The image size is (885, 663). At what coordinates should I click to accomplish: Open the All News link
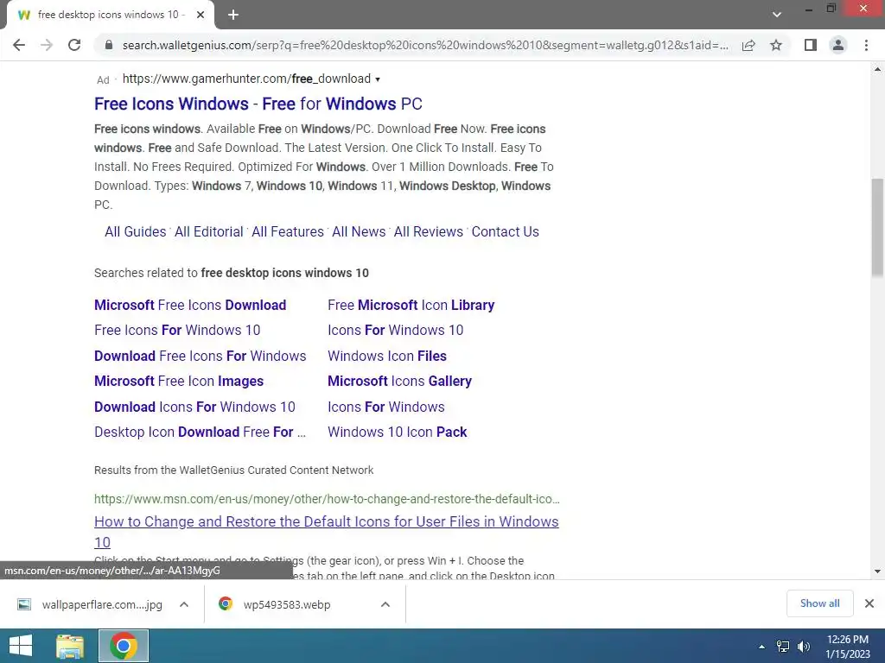click(359, 231)
